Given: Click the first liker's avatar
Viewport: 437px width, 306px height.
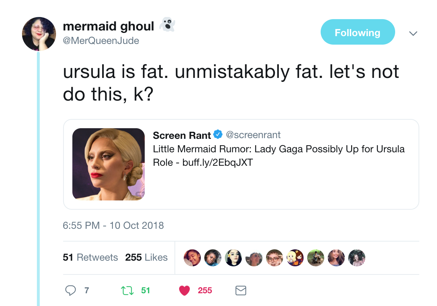Looking at the screenshot, I should pyautogui.click(x=192, y=257).
